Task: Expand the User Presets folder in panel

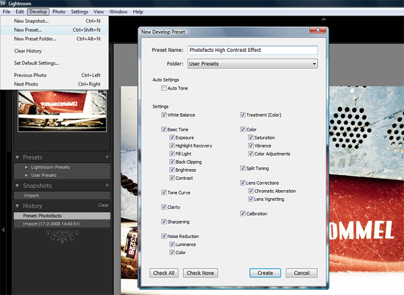Action: [x=26, y=175]
